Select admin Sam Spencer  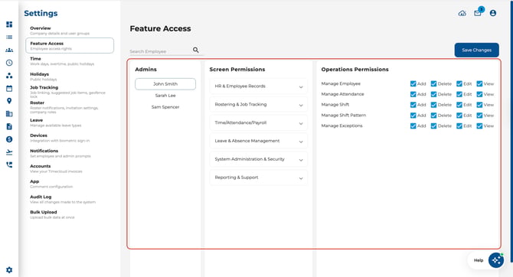165,107
